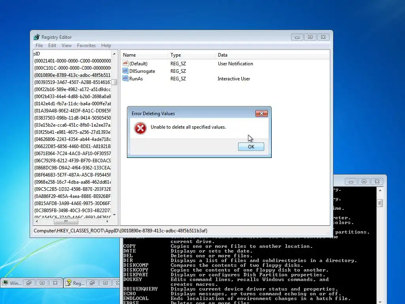Select the RunAs value icon
The width and height of the screenshot is (405, 304).
(125, 78)
